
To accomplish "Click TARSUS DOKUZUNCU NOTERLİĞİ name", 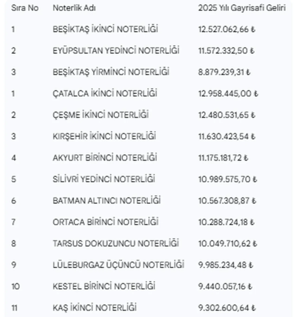I will pyautogui.click(x=116, y=243).
